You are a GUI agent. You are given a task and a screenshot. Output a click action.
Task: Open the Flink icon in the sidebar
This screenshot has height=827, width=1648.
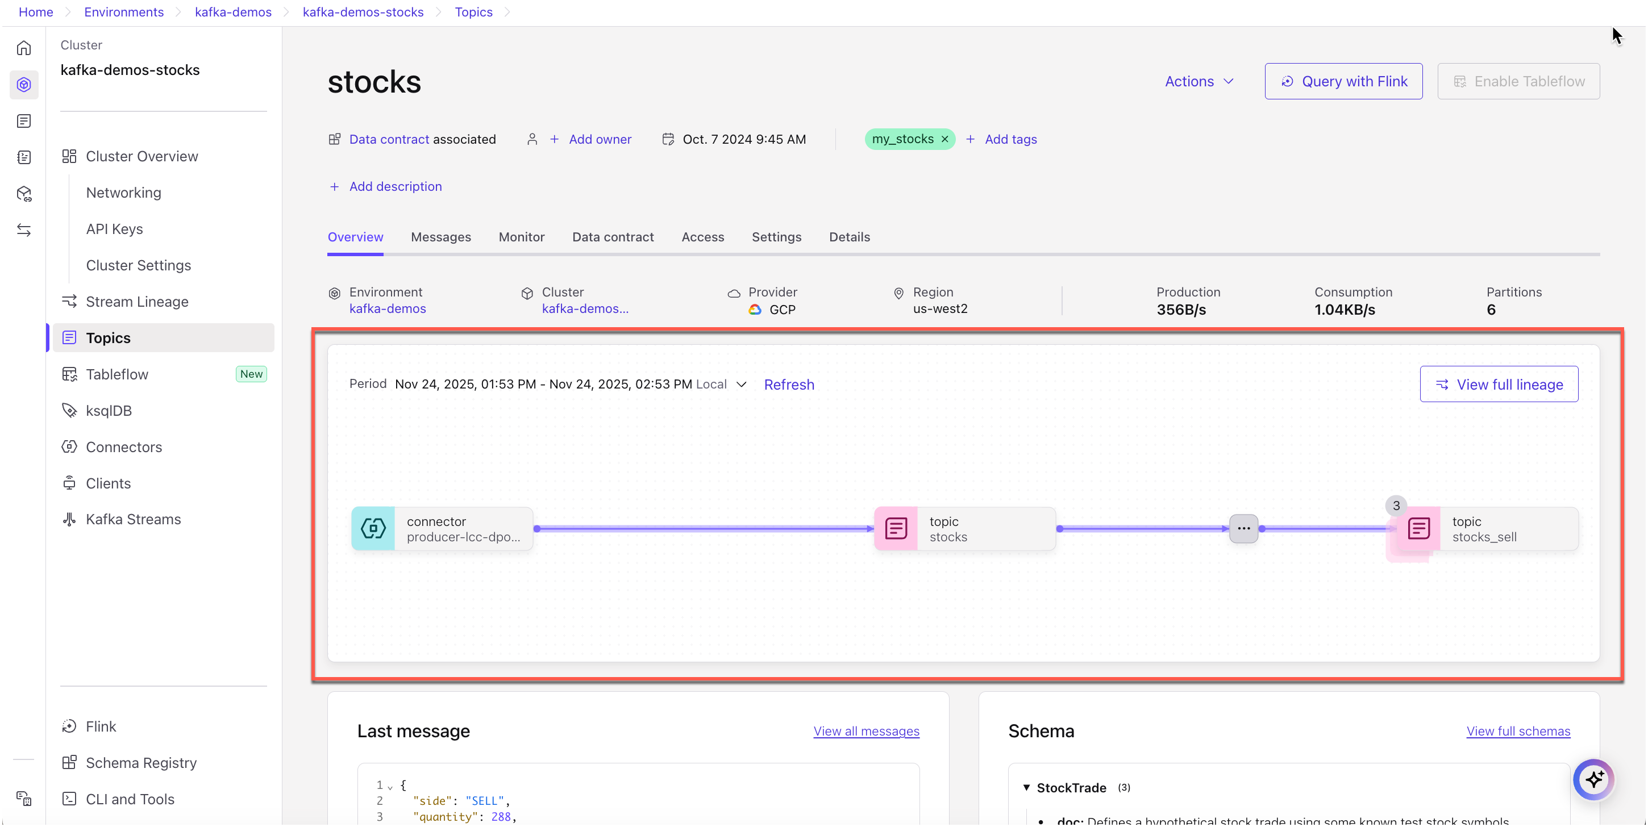70,726
